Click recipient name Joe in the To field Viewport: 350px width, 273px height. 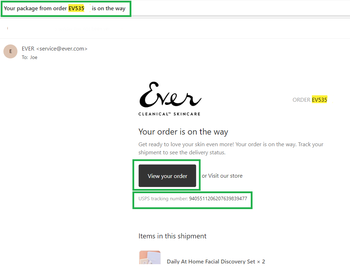coord(34,57)
